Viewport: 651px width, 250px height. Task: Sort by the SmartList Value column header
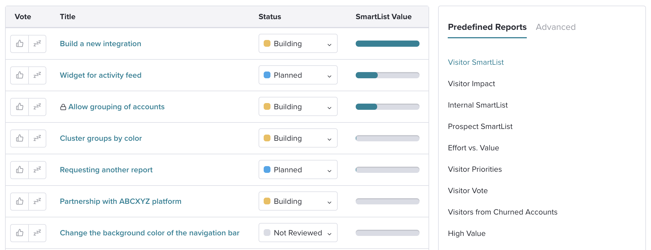coord(383,17)
